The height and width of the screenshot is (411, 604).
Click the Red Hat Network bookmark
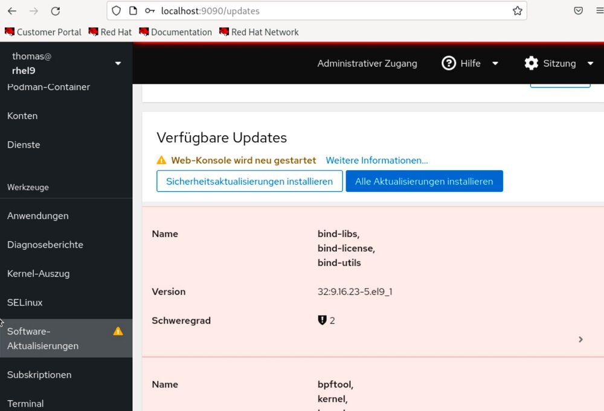tap(259, 32)
